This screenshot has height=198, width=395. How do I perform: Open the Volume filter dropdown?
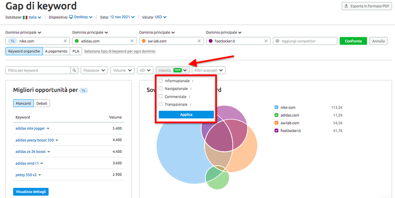pyautogui.click(x=122, y=70)
